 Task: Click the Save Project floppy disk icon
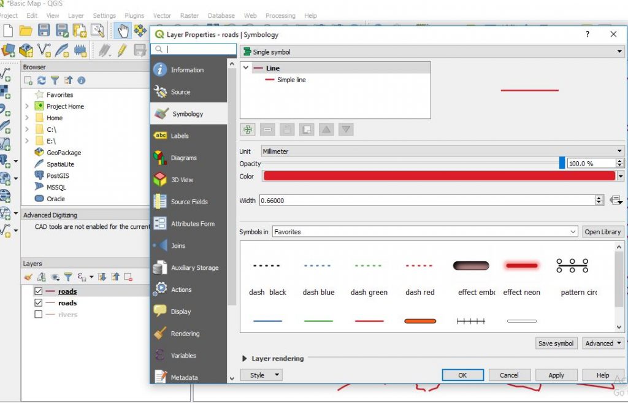(44, 31)
